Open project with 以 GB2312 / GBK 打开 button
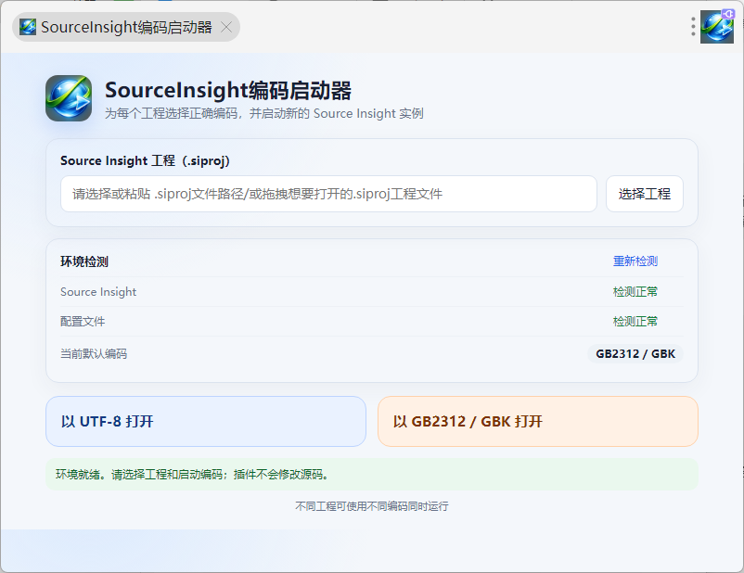 pyautogui.click(x=538, y=421)
